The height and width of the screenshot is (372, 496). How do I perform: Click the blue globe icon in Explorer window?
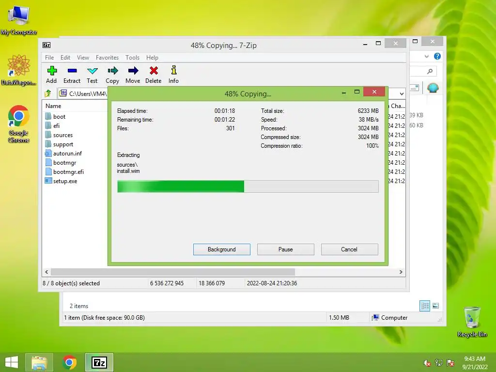pos(433,88)
